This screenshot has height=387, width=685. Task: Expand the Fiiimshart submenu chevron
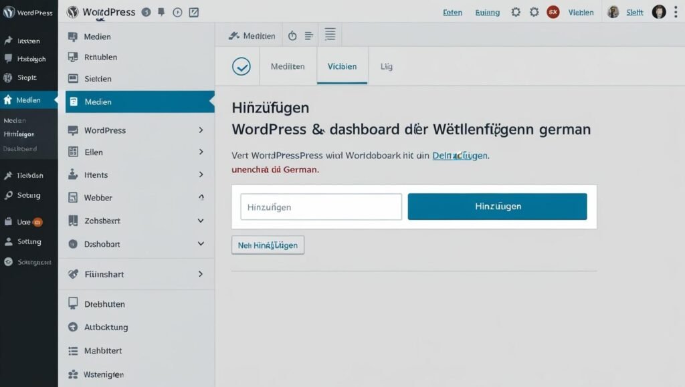click(201, 274)
